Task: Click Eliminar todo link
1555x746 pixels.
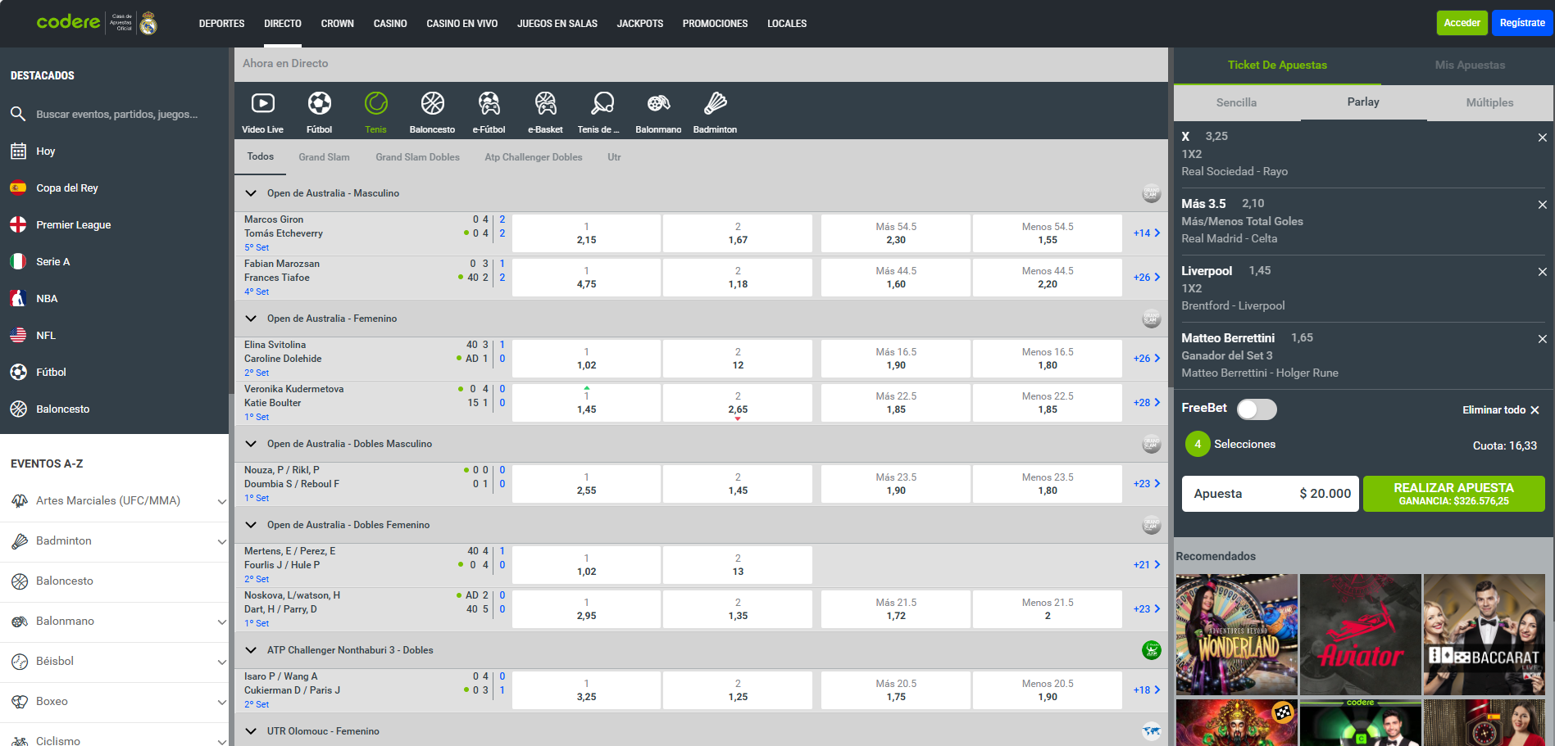Action: click(1501, 410)
